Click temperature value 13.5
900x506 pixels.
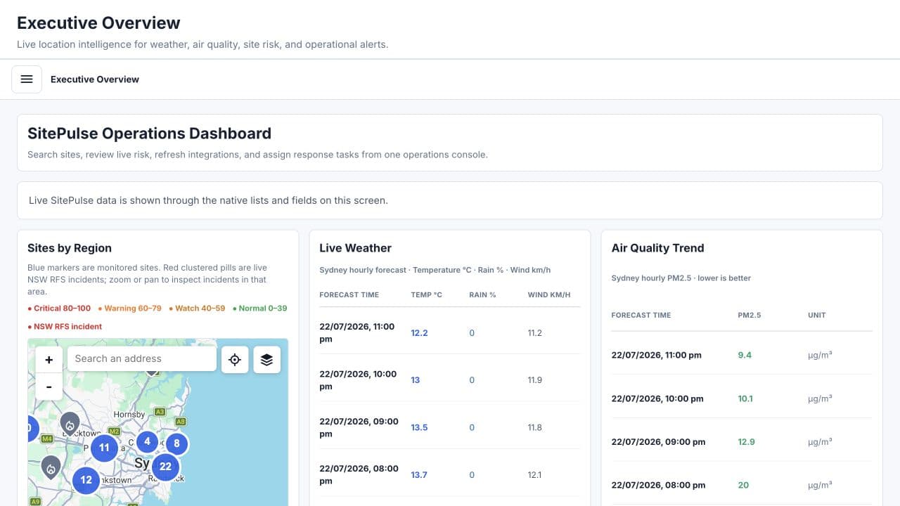point(419,427)
